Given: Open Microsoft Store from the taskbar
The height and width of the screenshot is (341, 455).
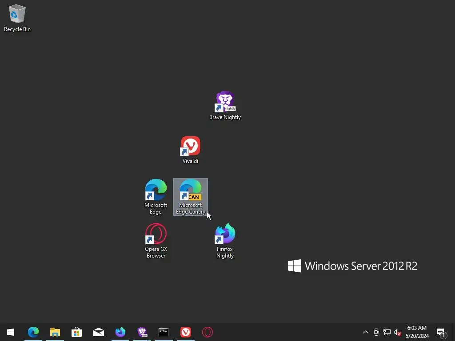Looking at the screenshot, I should coord(76,332).
